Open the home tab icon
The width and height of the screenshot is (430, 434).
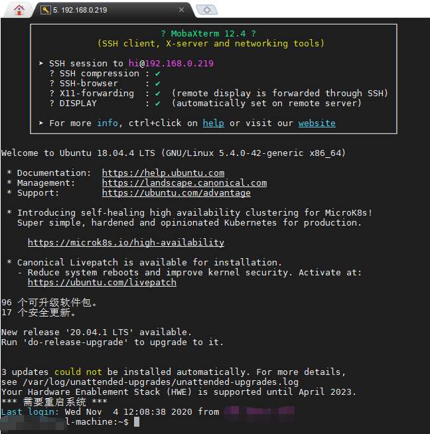point(19,10)
